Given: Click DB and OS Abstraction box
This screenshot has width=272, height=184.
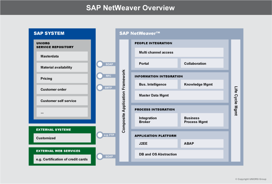Looking at the screenshot, I should coord(179,154).
